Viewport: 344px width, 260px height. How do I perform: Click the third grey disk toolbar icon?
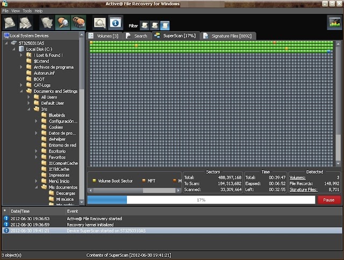(47, 23)
